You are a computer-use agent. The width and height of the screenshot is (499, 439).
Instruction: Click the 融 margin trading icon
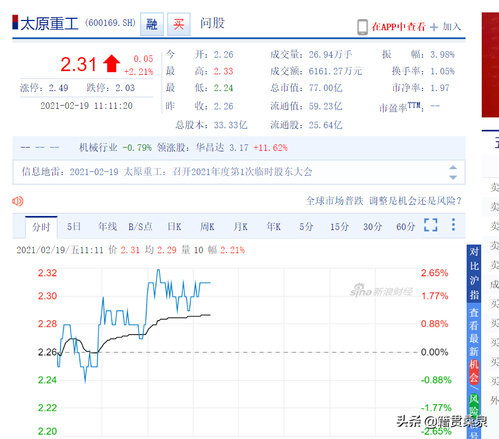tap(152, 24)
